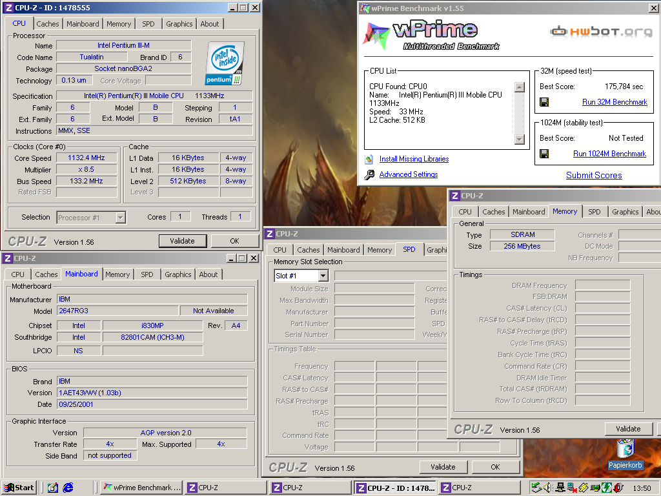Click the floppy save icon for 1024M score
This screenshot has height=496, width=661.
pyautogui.click(x=544, y=154)
